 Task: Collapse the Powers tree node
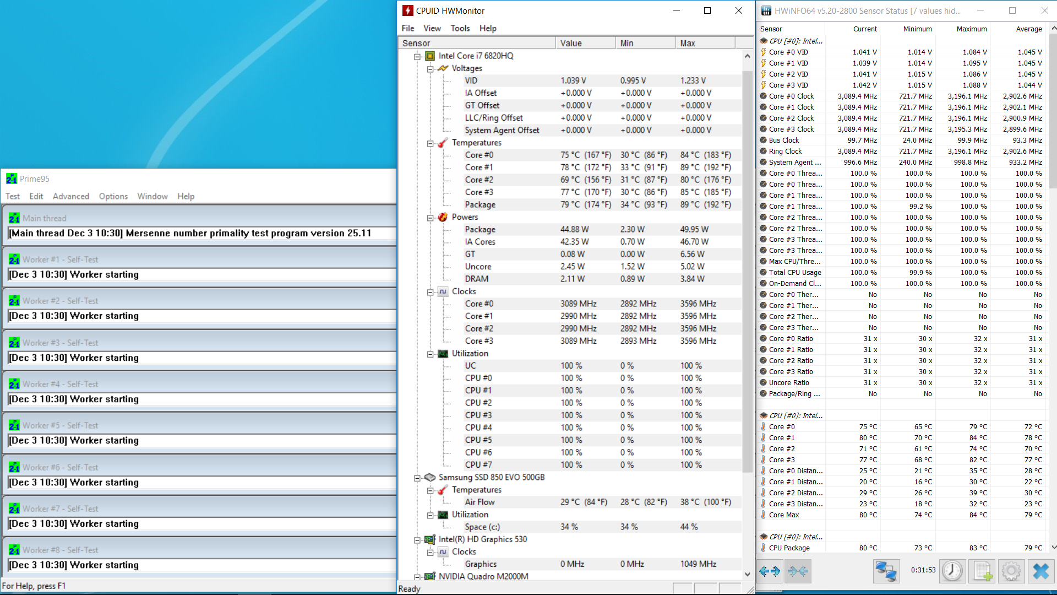point(431,218)
